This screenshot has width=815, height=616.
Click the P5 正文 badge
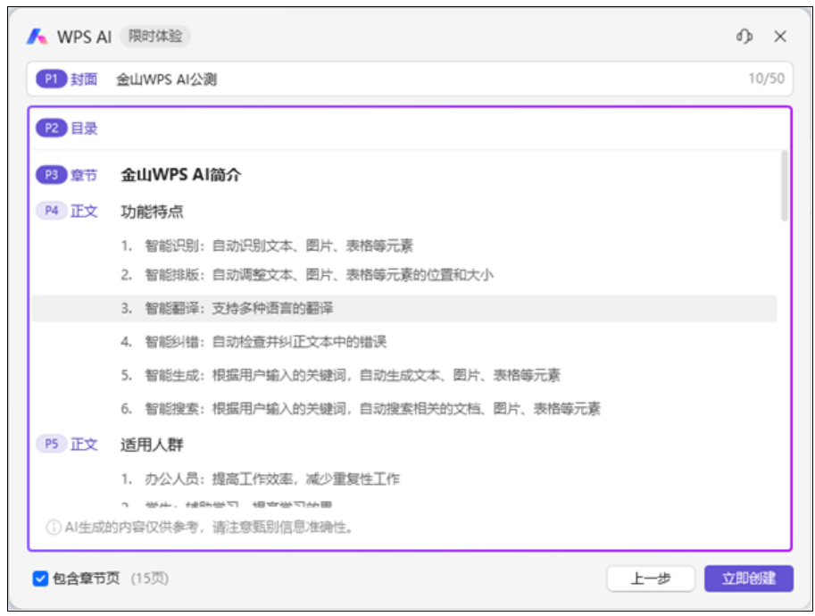coord(51,444)
